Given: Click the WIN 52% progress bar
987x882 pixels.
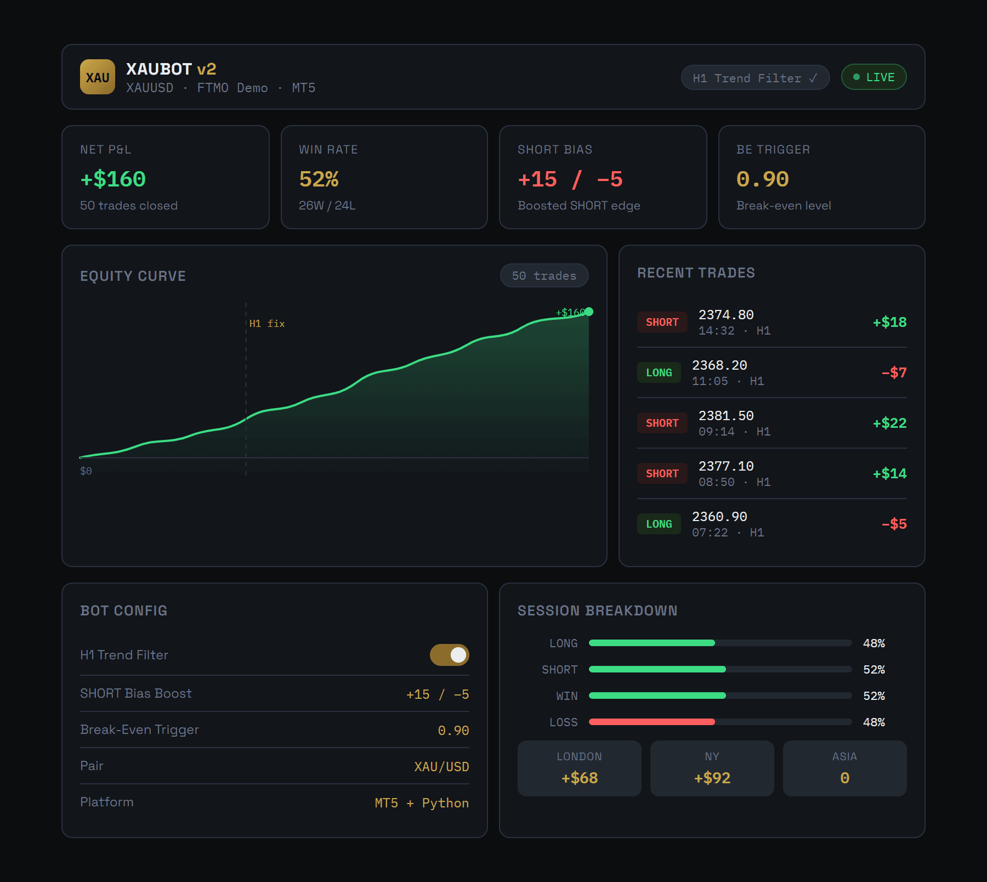Looking at the screenshot, I should tap(721, 696).
